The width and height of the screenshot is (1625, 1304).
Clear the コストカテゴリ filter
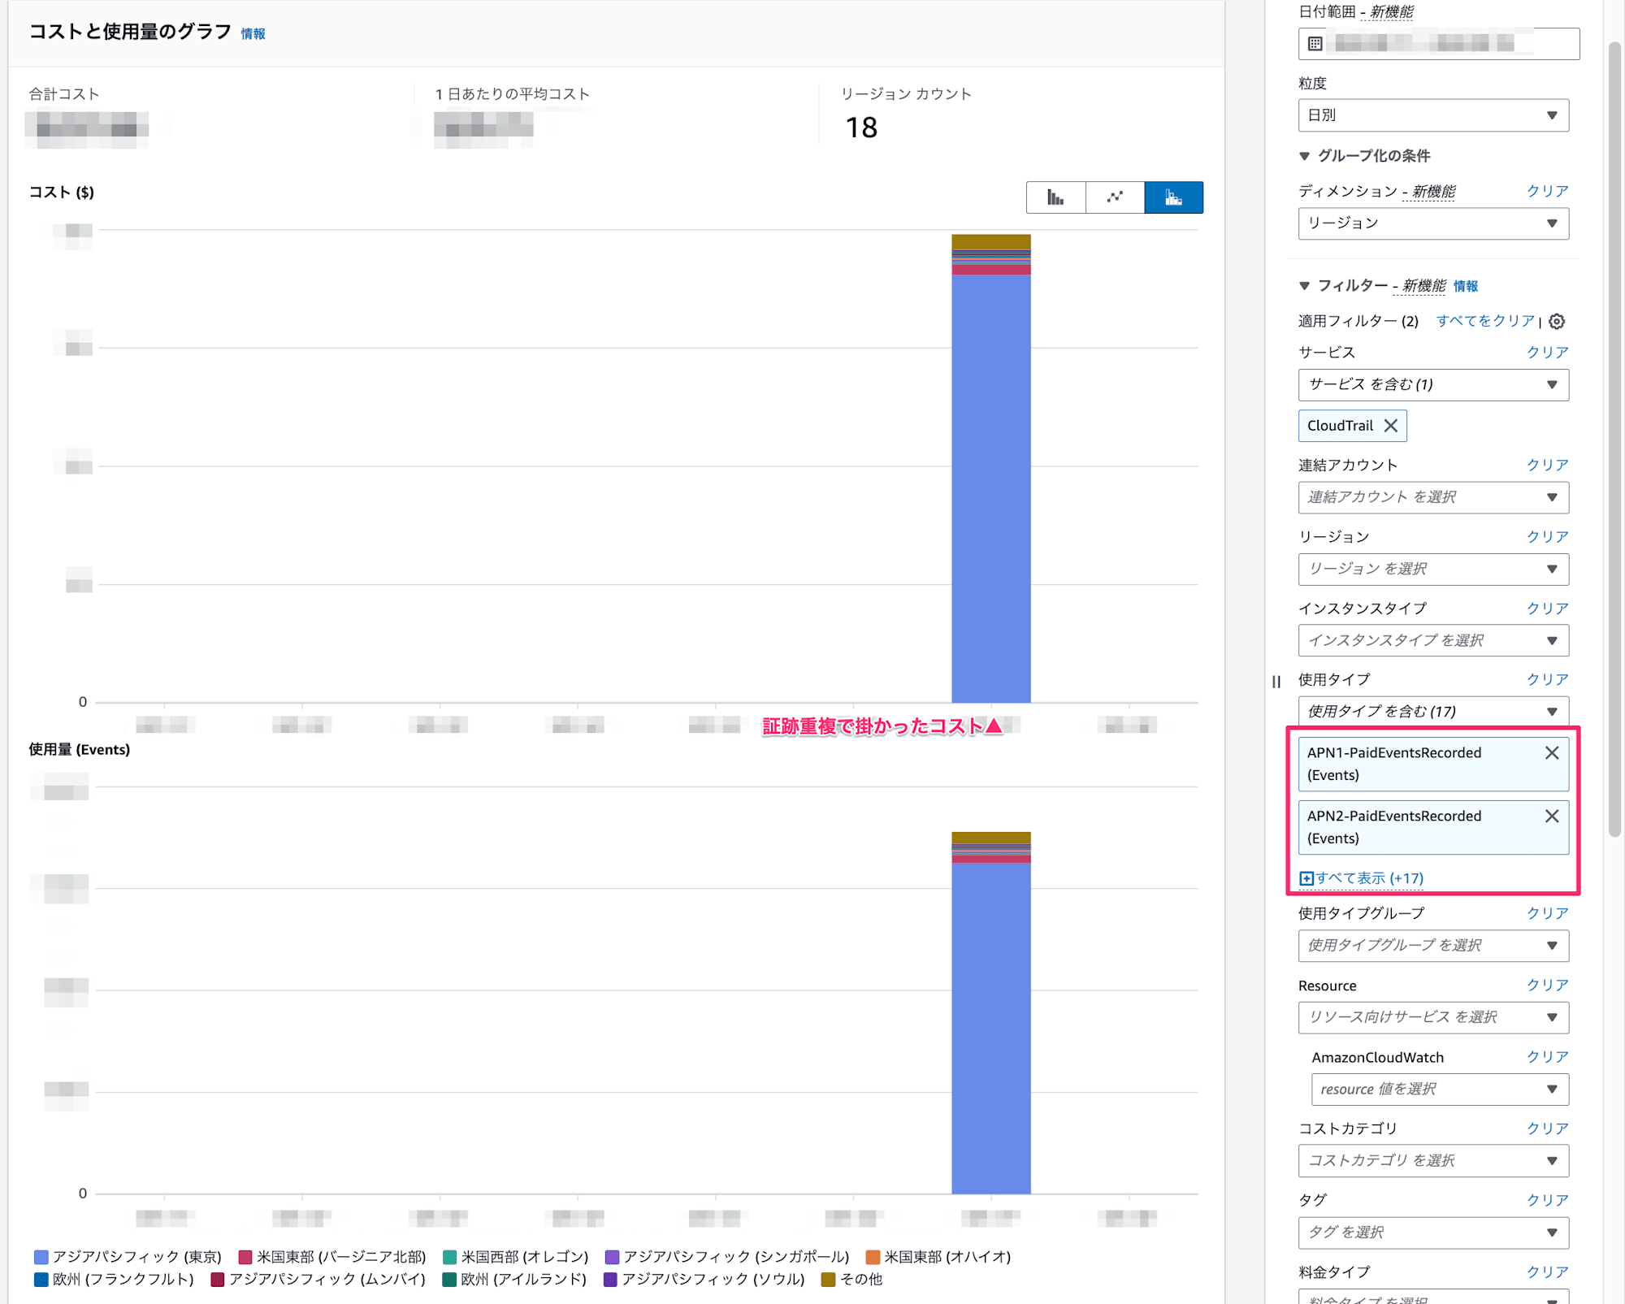[1548, 1129]
